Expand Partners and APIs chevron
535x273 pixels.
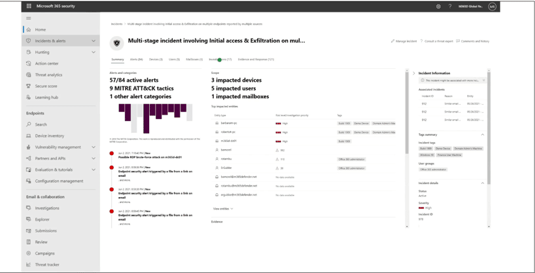(x=94, y=158)
